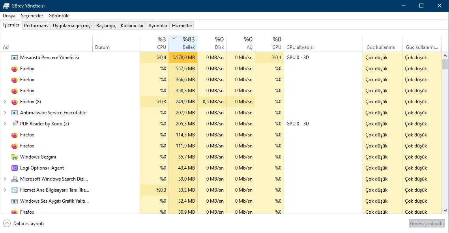
Task: Open the Başlangıç tab
Action: tap(106, 26)
